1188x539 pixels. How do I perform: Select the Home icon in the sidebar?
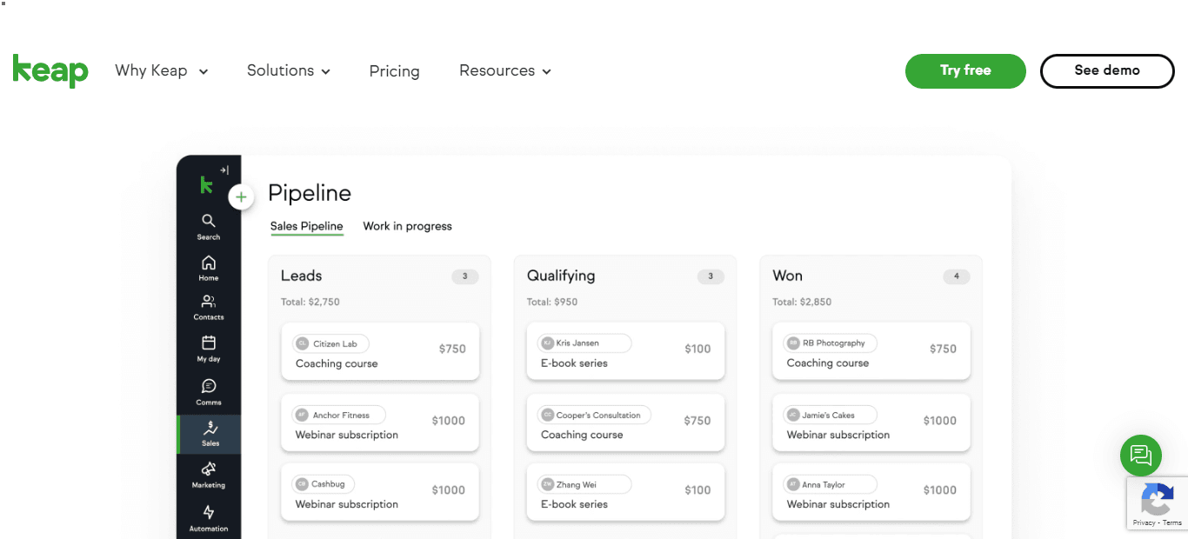209,265
